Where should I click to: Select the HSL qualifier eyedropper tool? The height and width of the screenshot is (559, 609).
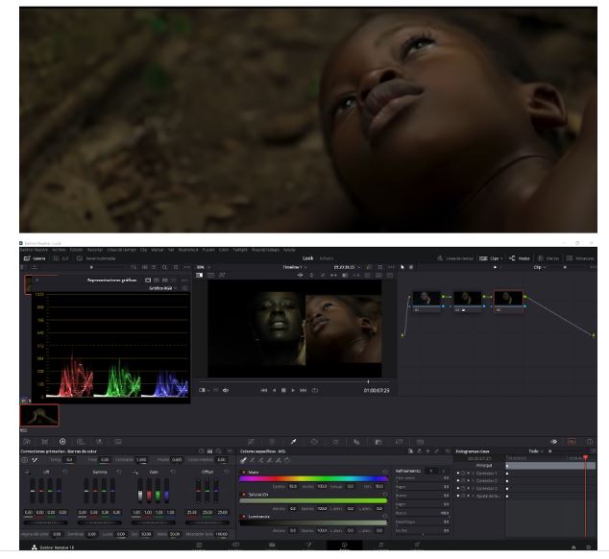click(x=244, y=461)
